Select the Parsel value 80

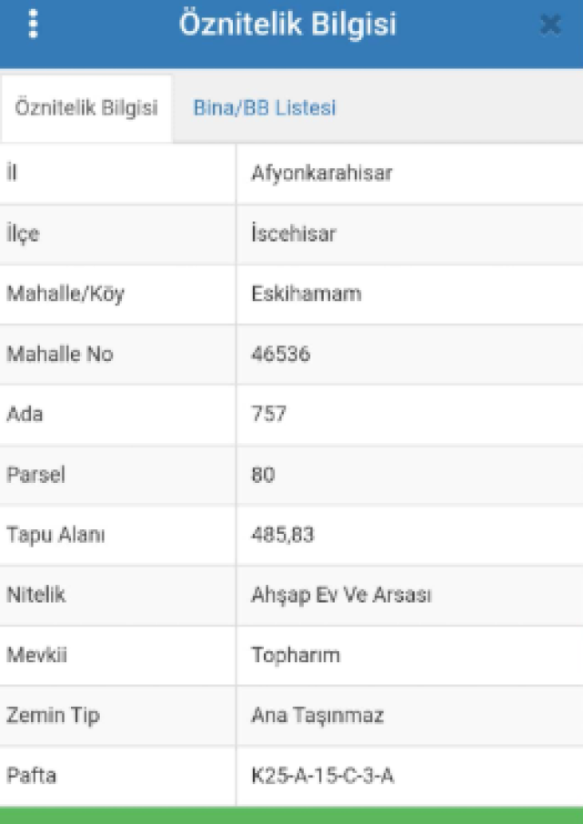pyautogui.click(x=264, y=475)
